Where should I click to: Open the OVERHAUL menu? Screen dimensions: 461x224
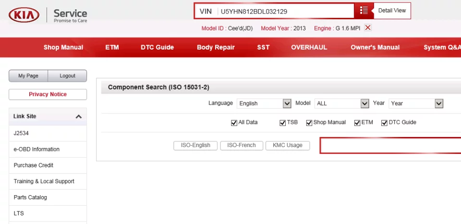click(309, 48)
